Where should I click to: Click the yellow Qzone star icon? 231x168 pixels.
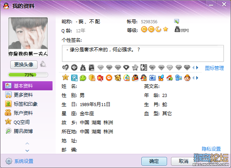66,77
